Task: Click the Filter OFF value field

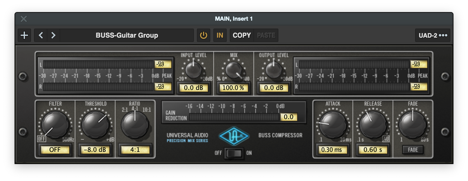Action: (x=55, y=150)
